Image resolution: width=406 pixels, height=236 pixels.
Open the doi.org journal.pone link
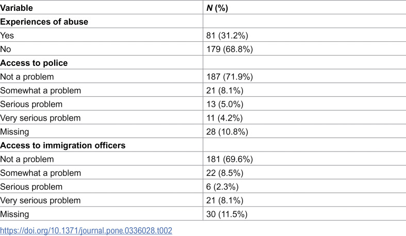pyautogui.click(x=86, y=230)
